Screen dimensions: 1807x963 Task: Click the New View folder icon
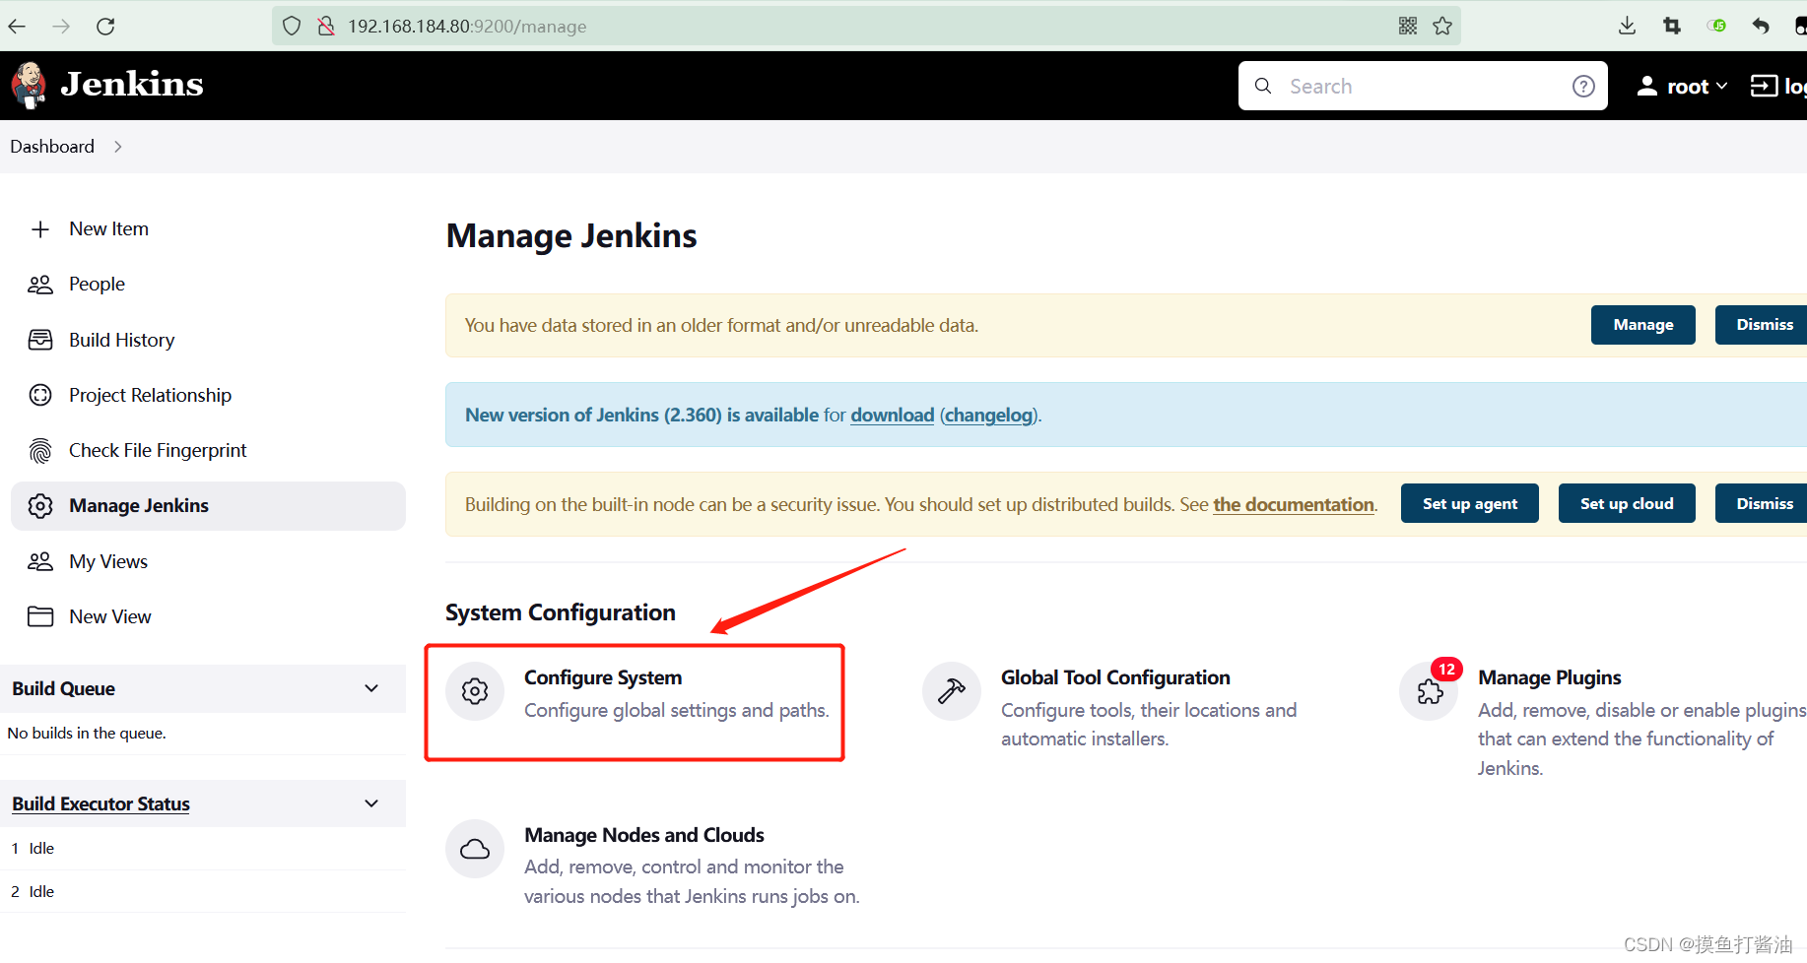pyautogui.click(x=40, y=616)
